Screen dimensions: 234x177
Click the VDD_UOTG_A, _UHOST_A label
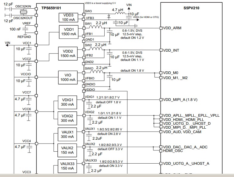pyautogui.click(x=186, y=164)
